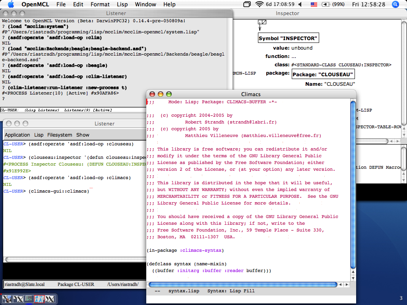Open Show menu in CLIM Listener
Screen dimensions: 407x305
tap(83, 135)
